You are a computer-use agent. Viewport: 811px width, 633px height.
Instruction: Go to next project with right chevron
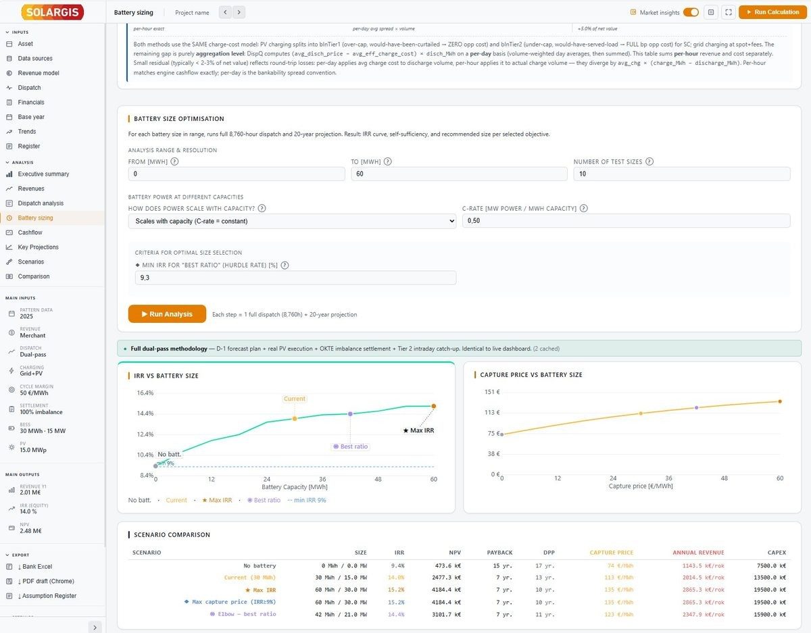[x=239, y=12]
